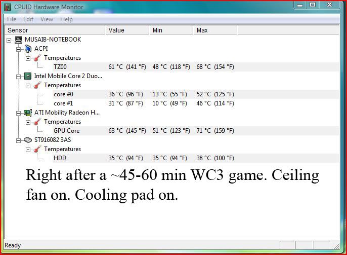The height and width of the screenshot is (255, 347).
Task: Click the thermometer icon under ATI Mobility Radeon
Action: click(37, 122)
